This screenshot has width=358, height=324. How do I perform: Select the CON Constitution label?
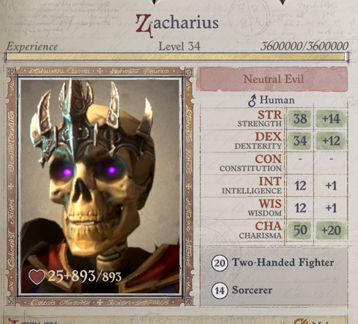(251, 163)
